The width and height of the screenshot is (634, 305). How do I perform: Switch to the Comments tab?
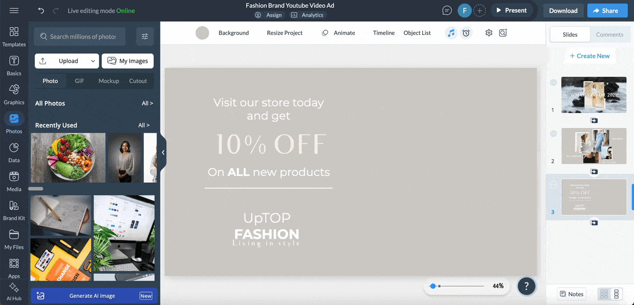610,34
